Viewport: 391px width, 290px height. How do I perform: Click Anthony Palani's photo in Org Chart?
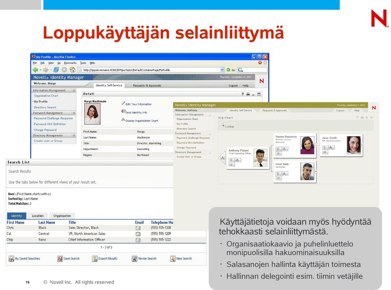coord(260,158)
